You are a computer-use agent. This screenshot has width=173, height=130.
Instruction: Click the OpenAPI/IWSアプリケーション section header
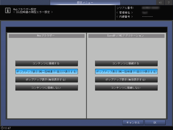(x=126, y=36)
